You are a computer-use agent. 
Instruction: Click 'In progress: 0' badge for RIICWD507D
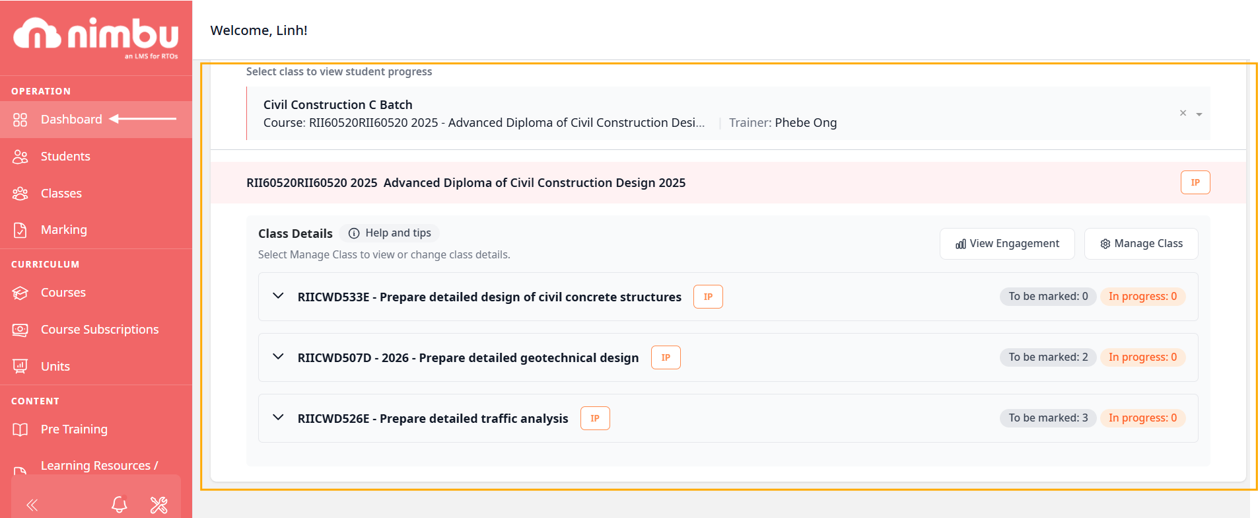pyautogui.click(x=1142, y=357)
